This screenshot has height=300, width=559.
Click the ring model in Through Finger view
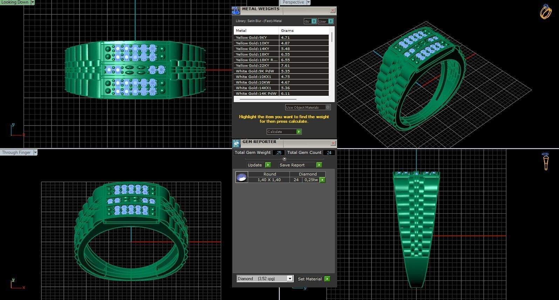tap(131, 231)
